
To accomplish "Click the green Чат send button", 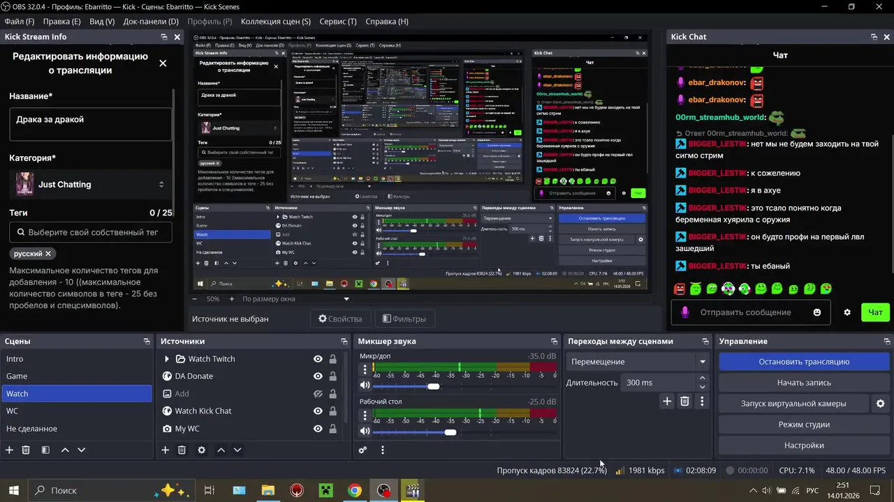I will [x=875, y=312].
